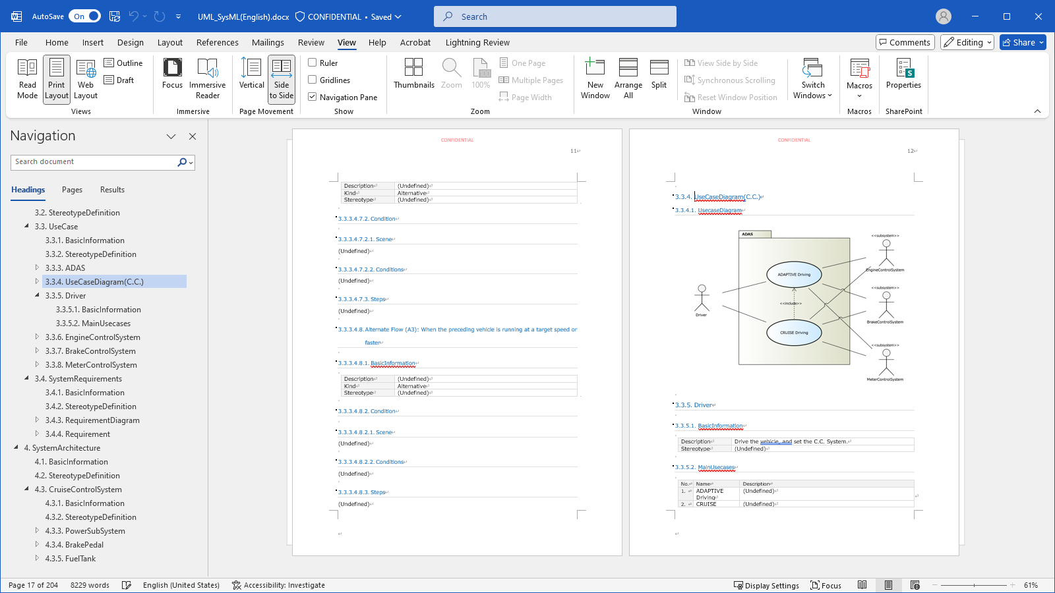This screenshot has height=593, width=1055.
Task: Click the search magnifier in Navigation pane
Action: [x=182, y=162]
